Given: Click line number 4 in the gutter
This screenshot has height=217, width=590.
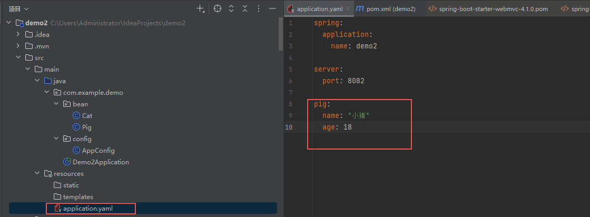Looking at the screenshot, I should coord(290,58).
